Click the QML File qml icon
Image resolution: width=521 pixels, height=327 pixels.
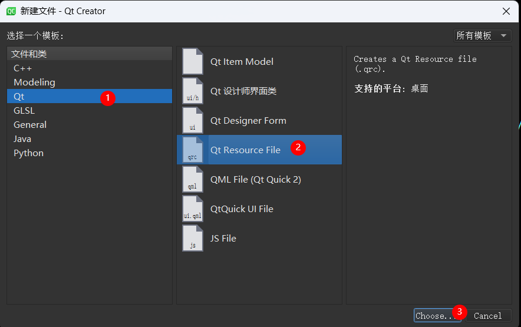tap(193, 179)
